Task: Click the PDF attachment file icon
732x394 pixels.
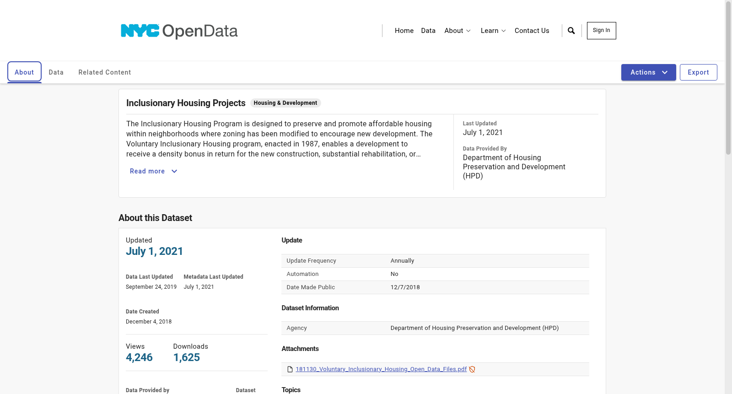Action: pos(290,369)
